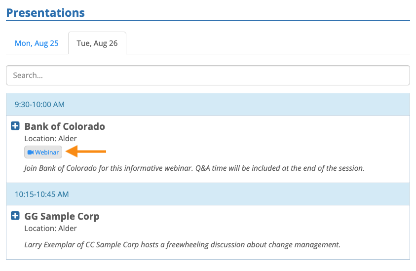Click the location under GG Sample Corp
The height and width of the screenshot is (271, 416).
pos(50,229)
